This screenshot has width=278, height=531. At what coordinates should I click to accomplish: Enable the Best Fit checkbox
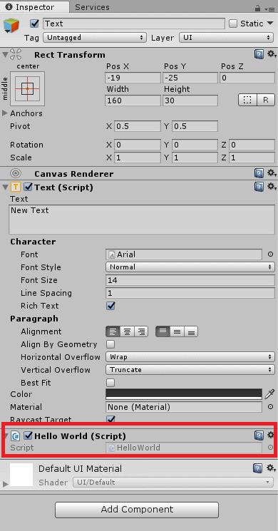tap(110, 383)
